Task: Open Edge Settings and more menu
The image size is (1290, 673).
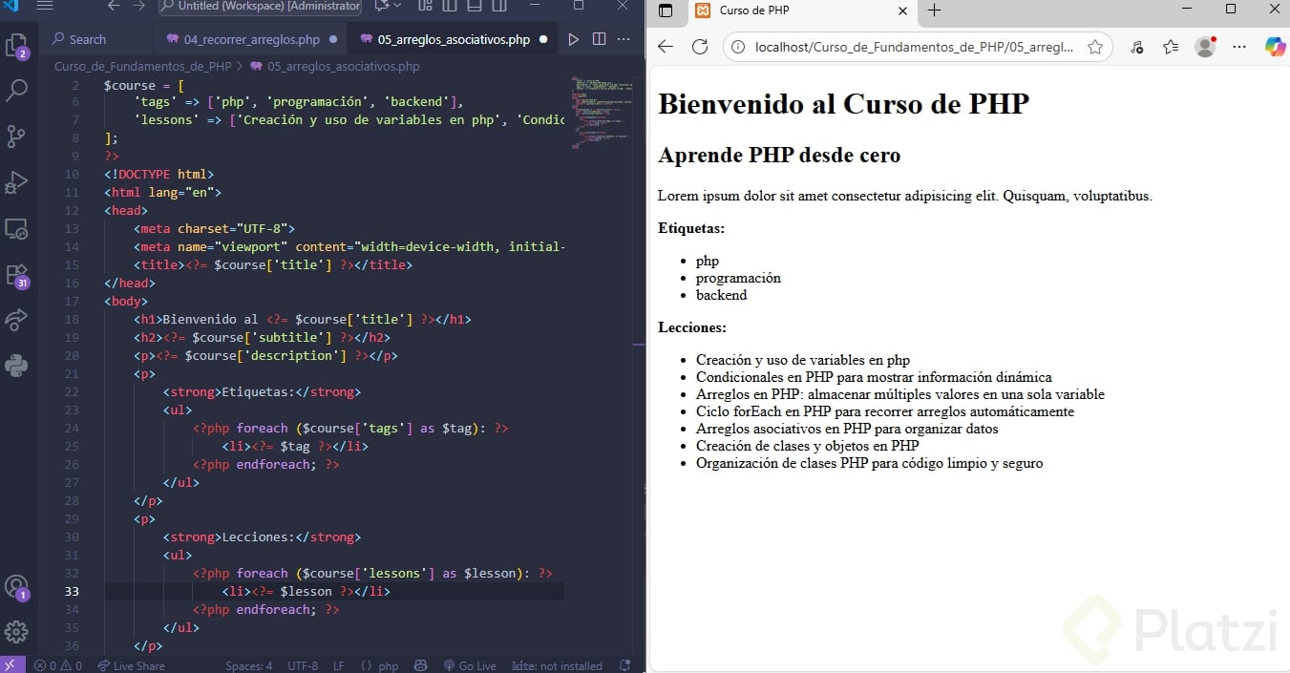Action: [1239, 47]
